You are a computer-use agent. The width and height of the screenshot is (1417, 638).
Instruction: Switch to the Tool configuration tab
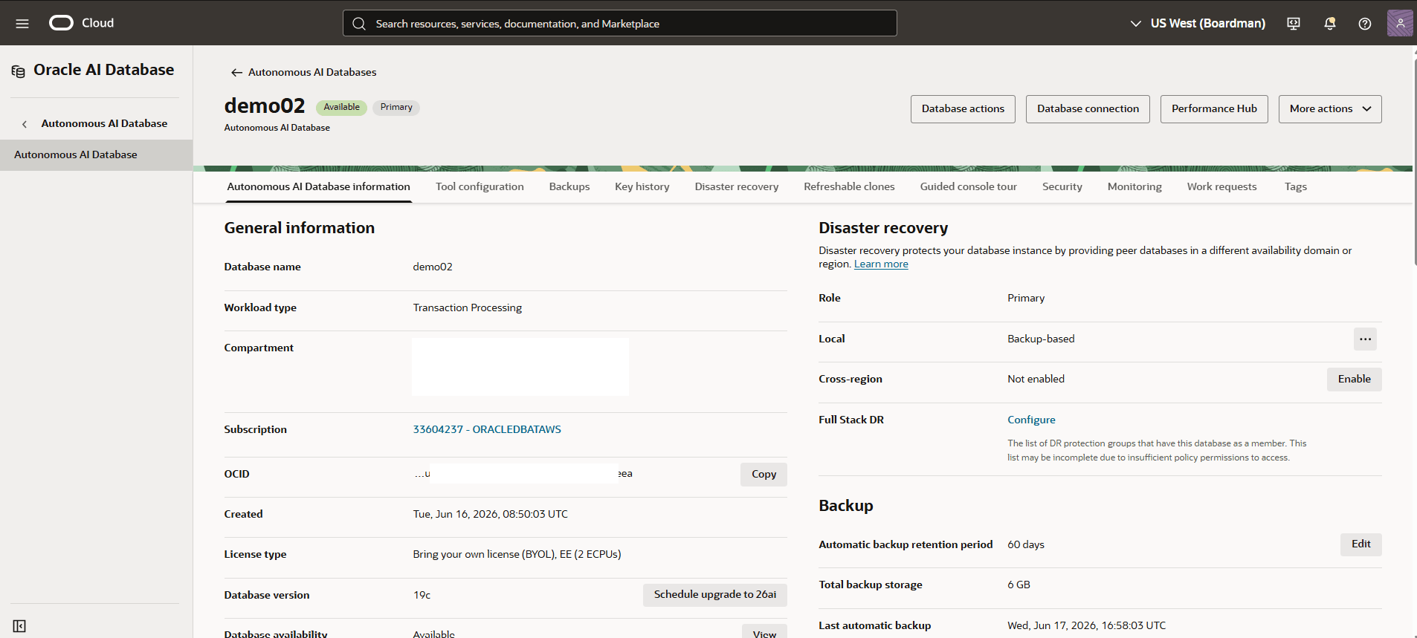tap(480, 187)
